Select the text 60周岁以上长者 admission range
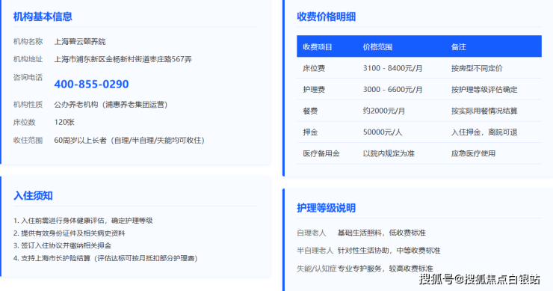 pyautogui.click(x=129, y=140)
